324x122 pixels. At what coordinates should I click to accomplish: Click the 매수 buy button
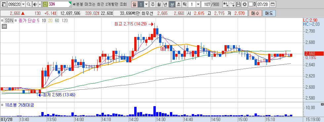coord(255,14)
